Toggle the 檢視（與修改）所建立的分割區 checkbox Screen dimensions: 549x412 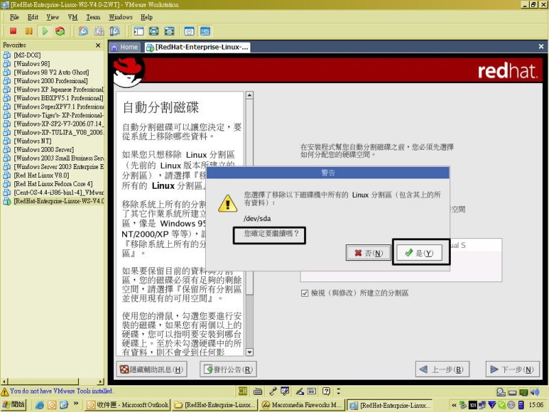tap(304, 293)
